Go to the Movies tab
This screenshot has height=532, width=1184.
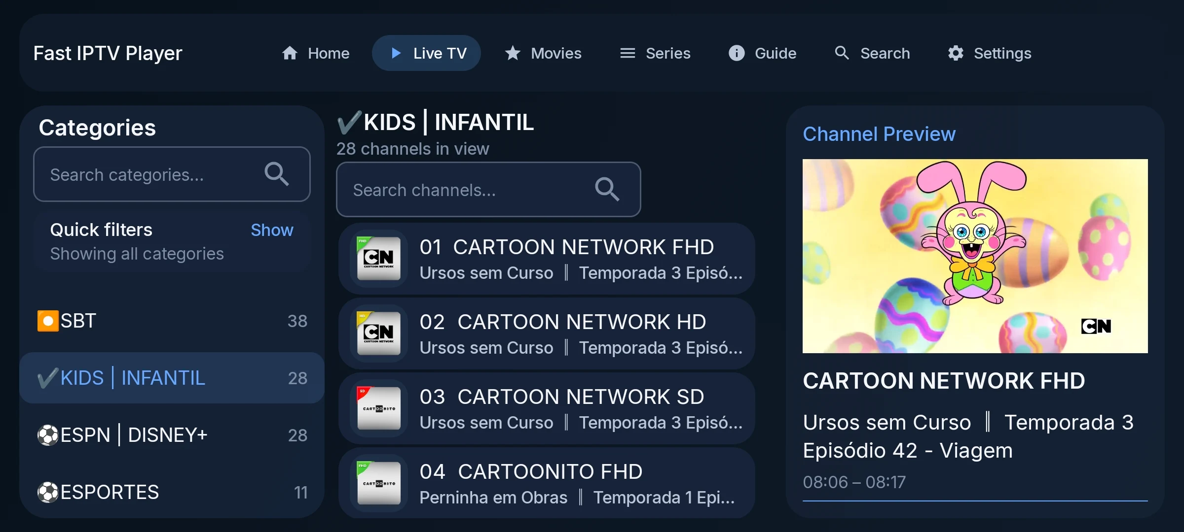pos(543,53)
